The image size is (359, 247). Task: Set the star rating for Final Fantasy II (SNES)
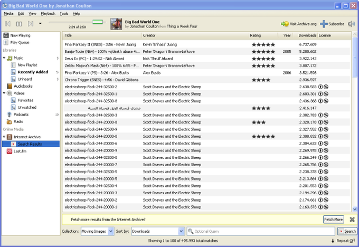click(x=263, y=45)
